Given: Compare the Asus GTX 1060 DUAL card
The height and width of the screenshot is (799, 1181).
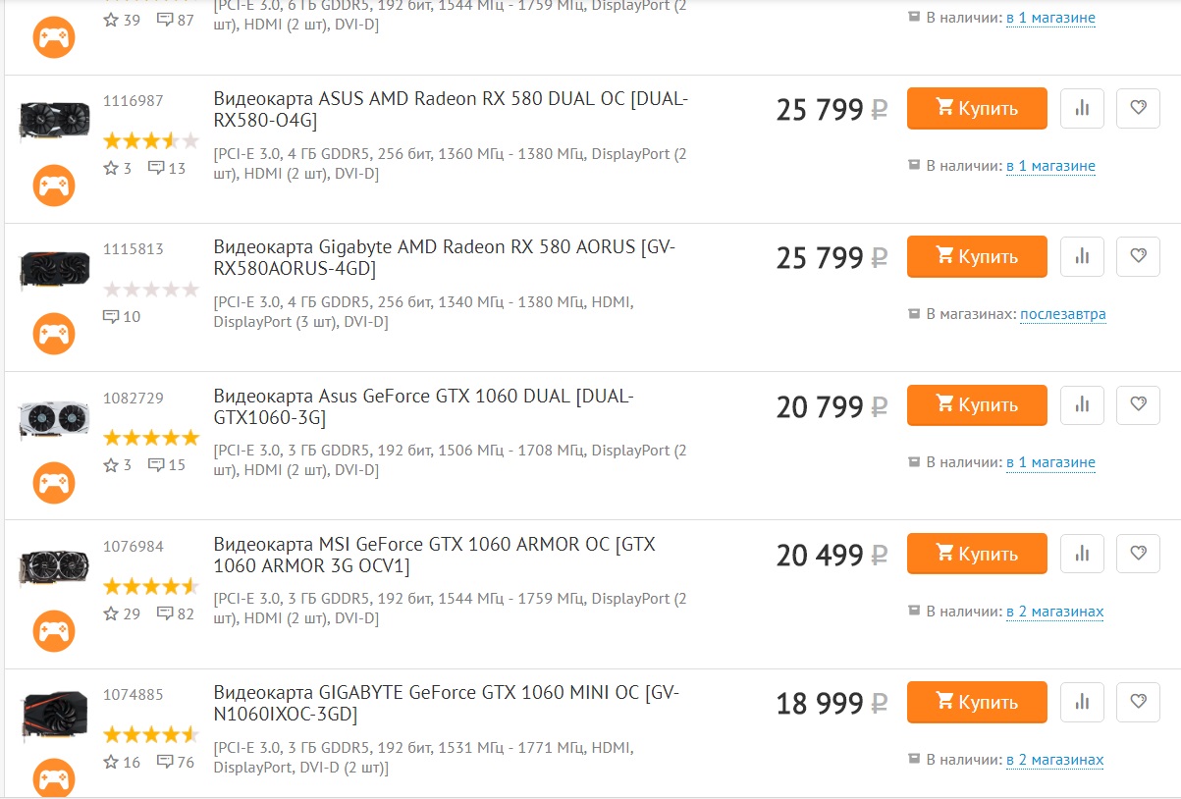Looking at the screenshot, I should pyautogui.click(x=1082, y=404).
